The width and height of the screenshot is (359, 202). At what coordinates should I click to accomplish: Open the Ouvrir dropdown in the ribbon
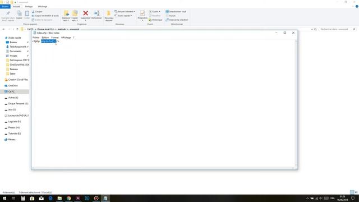tap(155, 11)
